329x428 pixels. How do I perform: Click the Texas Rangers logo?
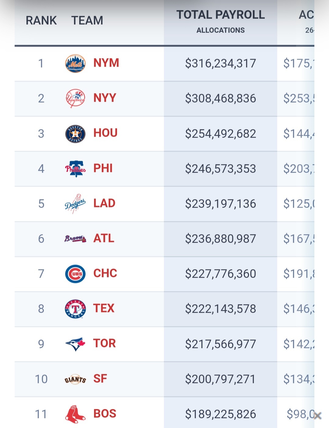[x=75, y=309]
